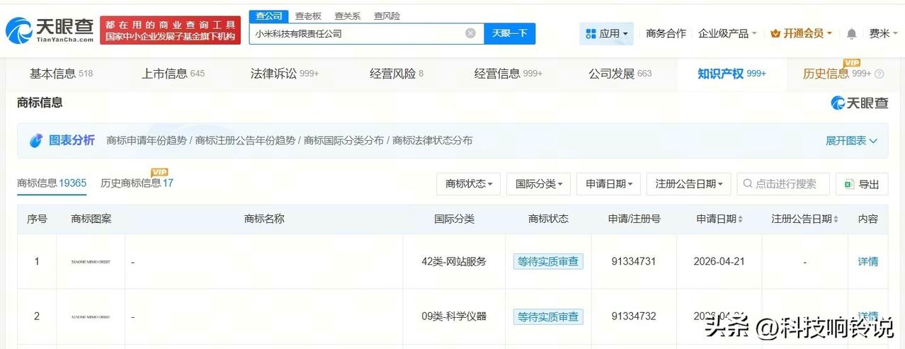Viewport: 905px width, 349px height.
Task: Open the 商标状态 filter dropdown
Action: click(469, 184)
